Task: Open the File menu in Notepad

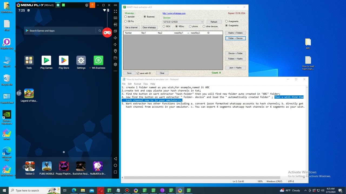Action: coord(124,84)
